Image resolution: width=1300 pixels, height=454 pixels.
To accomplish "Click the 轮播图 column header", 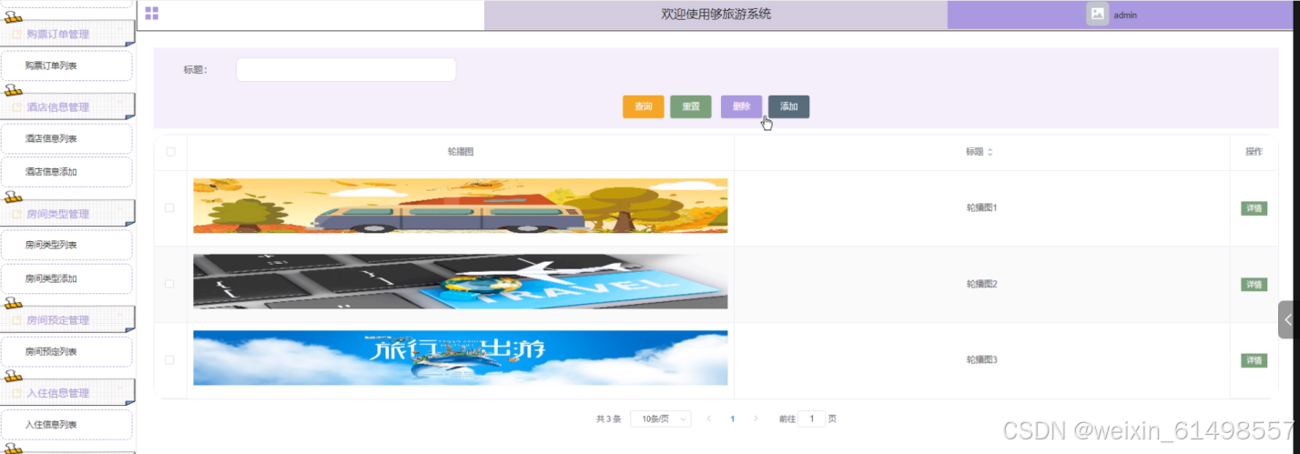I will tap(461, 152).
